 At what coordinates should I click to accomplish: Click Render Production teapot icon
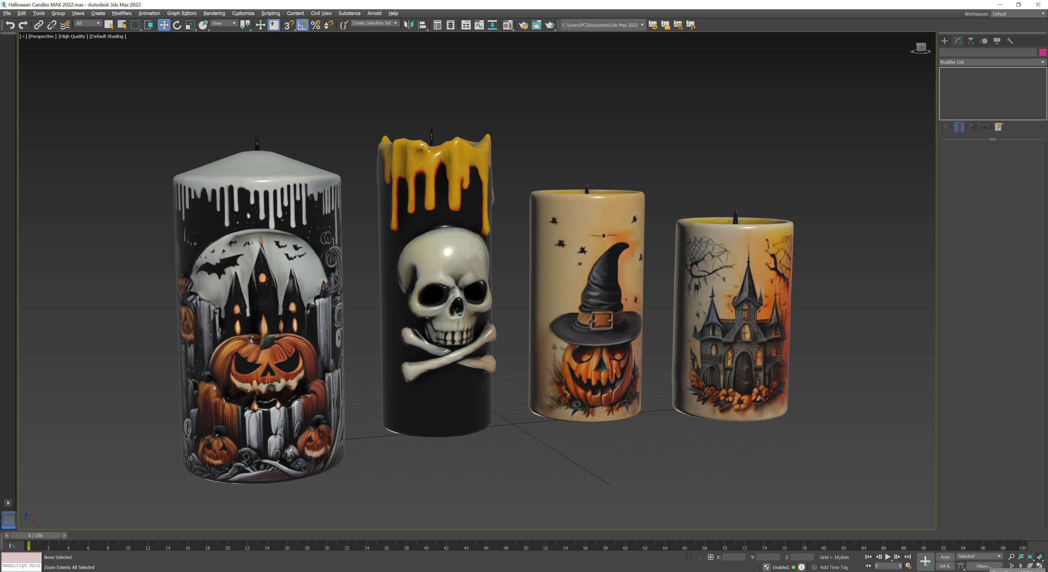[550, 25]
